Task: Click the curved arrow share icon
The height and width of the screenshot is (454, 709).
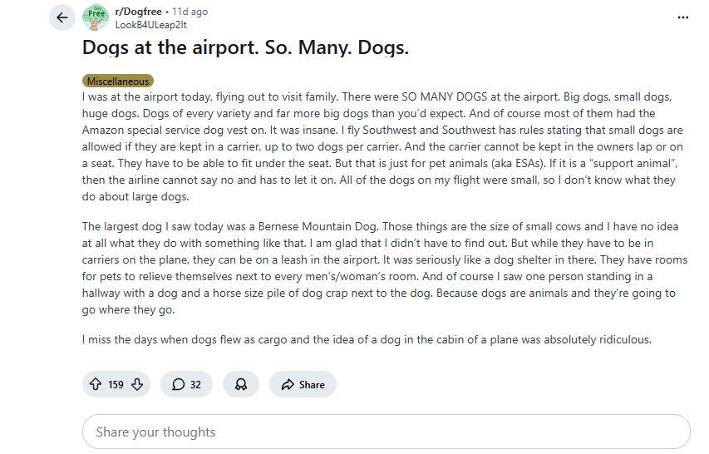Action: click(x=288, y=384)
